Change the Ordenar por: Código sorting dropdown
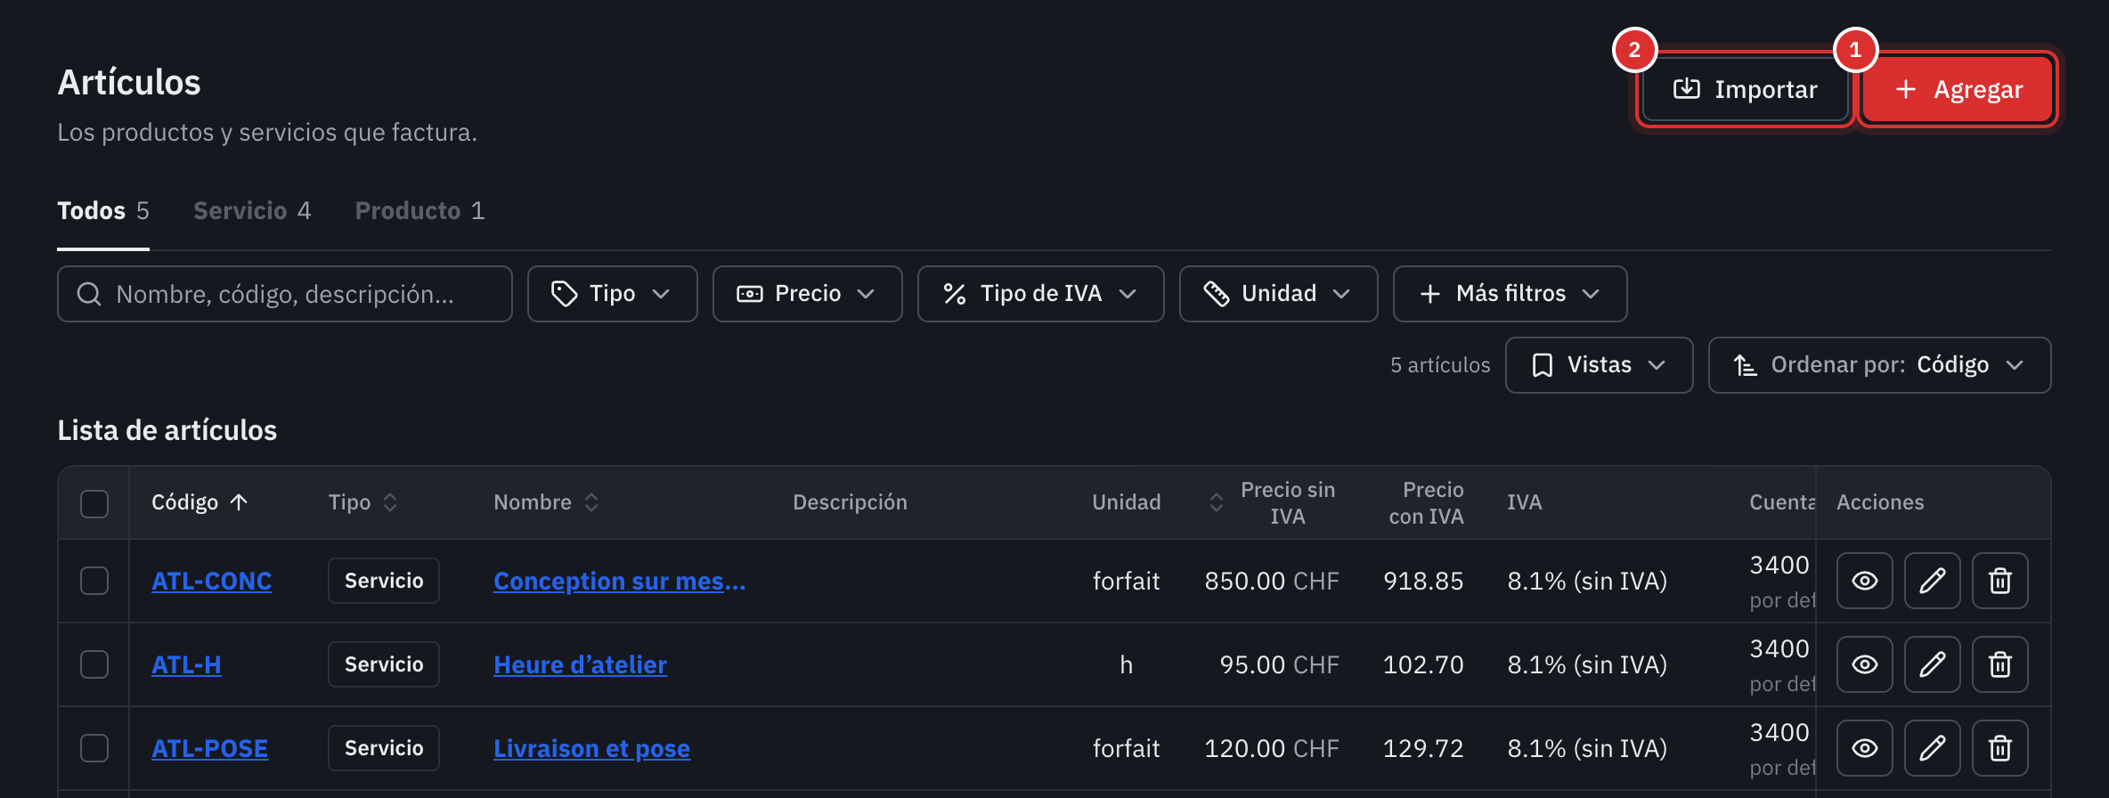The width and height of the screenshot is (2109, 798). click(1879, 365)
